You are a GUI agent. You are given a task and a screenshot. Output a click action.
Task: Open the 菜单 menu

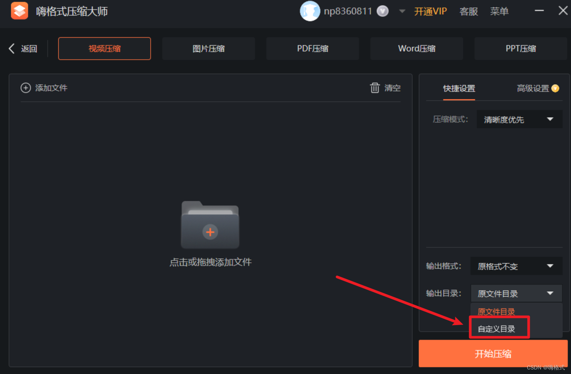(499, 11)
